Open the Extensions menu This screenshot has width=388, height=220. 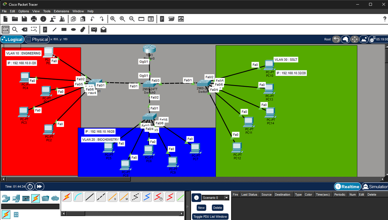coord(61,11)
